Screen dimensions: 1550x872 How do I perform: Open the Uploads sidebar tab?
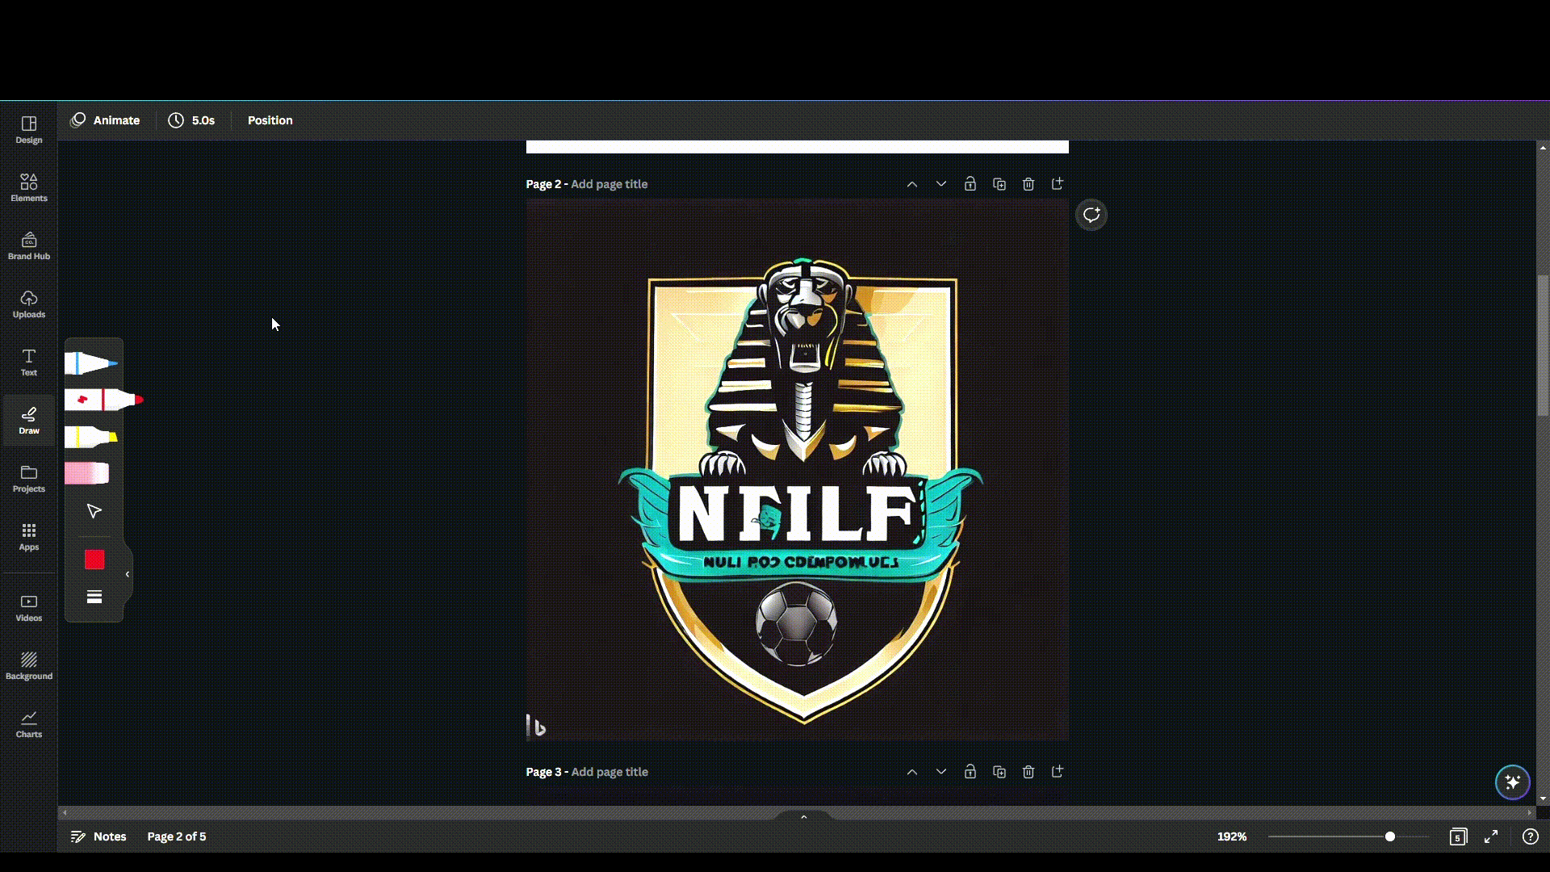click(x=28, y=304)
